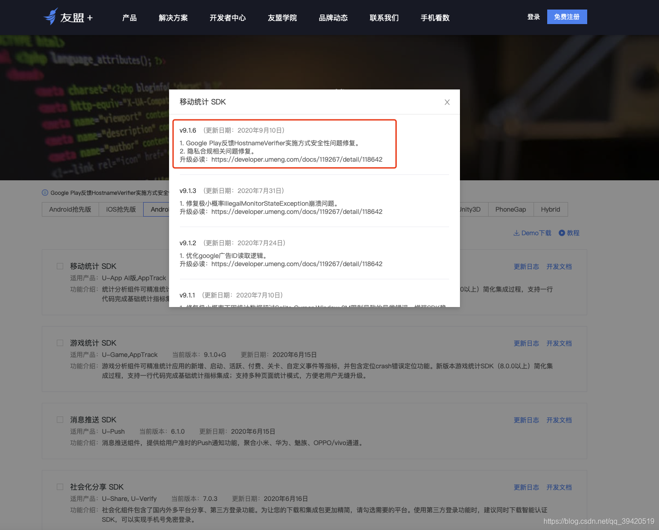Open 开发文档 for 社会化分享 SDK
This screenshot has width=659, height=530.
pos(559,487)
